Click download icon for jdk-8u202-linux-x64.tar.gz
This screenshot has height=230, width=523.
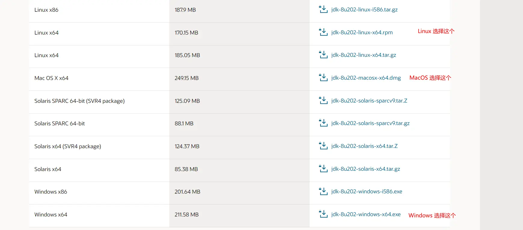tap(323, 55)
